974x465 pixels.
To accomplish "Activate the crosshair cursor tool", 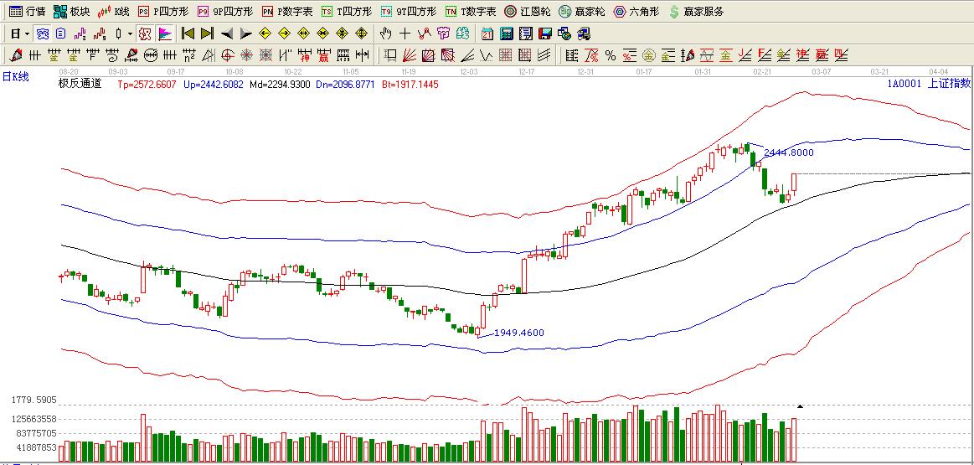I will tap(405, 34).
